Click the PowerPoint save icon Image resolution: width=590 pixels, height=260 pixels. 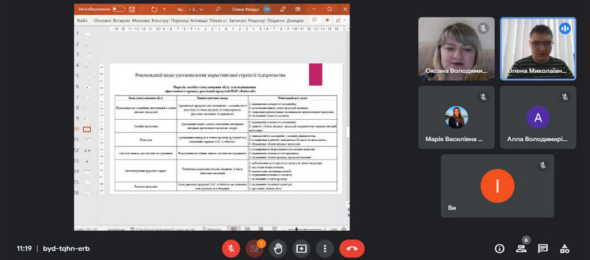tap(132, 9)
